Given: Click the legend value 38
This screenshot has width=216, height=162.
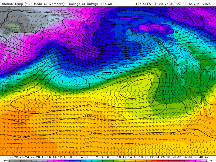Looking at the screenshot, I should click(x=195, y=157).
